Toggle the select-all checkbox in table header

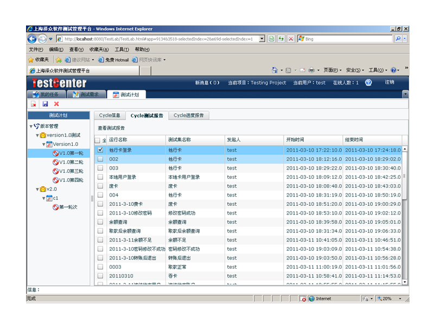pos(98,140)
